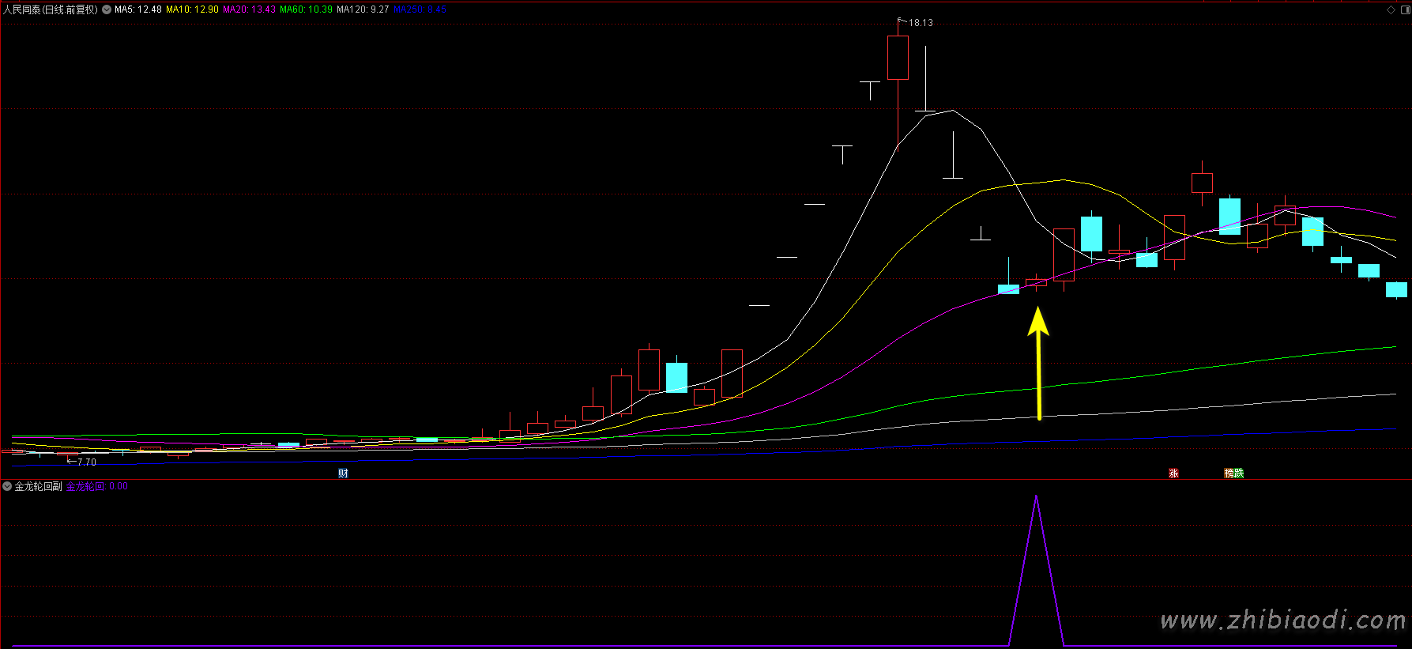Click the green 跌 marker icon

(x=1239, y=474)
